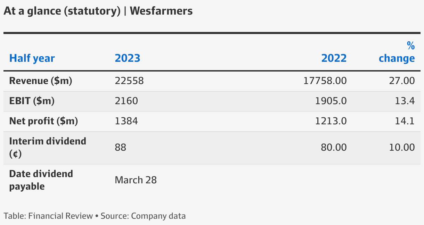This screenshot has width=424, height=225.
Task: Click the 'Net profit ($m)' row label
Action: pyautogui.click(x=43, y=121)
